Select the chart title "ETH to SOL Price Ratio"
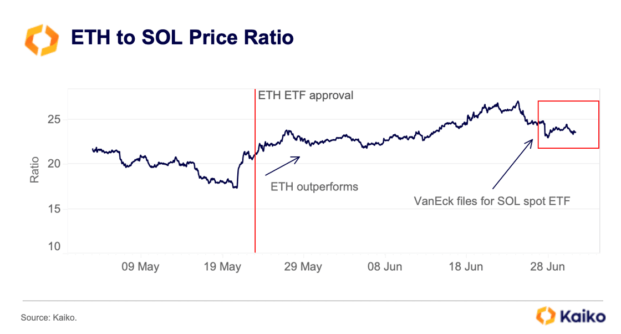 181,38
